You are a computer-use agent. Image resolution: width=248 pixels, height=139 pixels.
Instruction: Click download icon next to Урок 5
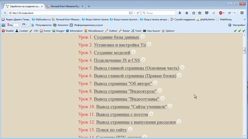tap(182, 67)
